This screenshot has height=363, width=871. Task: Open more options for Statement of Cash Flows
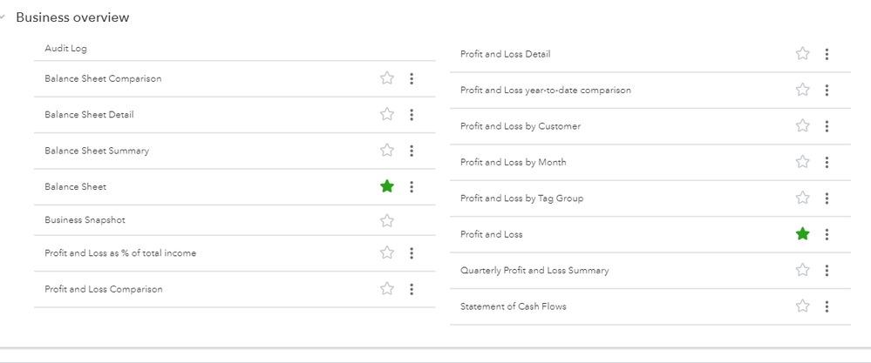pyautogui.click(x=827, y=306)
